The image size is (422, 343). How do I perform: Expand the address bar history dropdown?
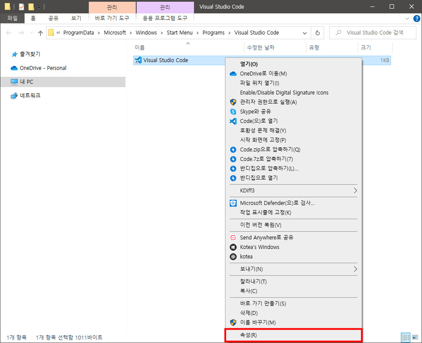click(x=305, y=33)
